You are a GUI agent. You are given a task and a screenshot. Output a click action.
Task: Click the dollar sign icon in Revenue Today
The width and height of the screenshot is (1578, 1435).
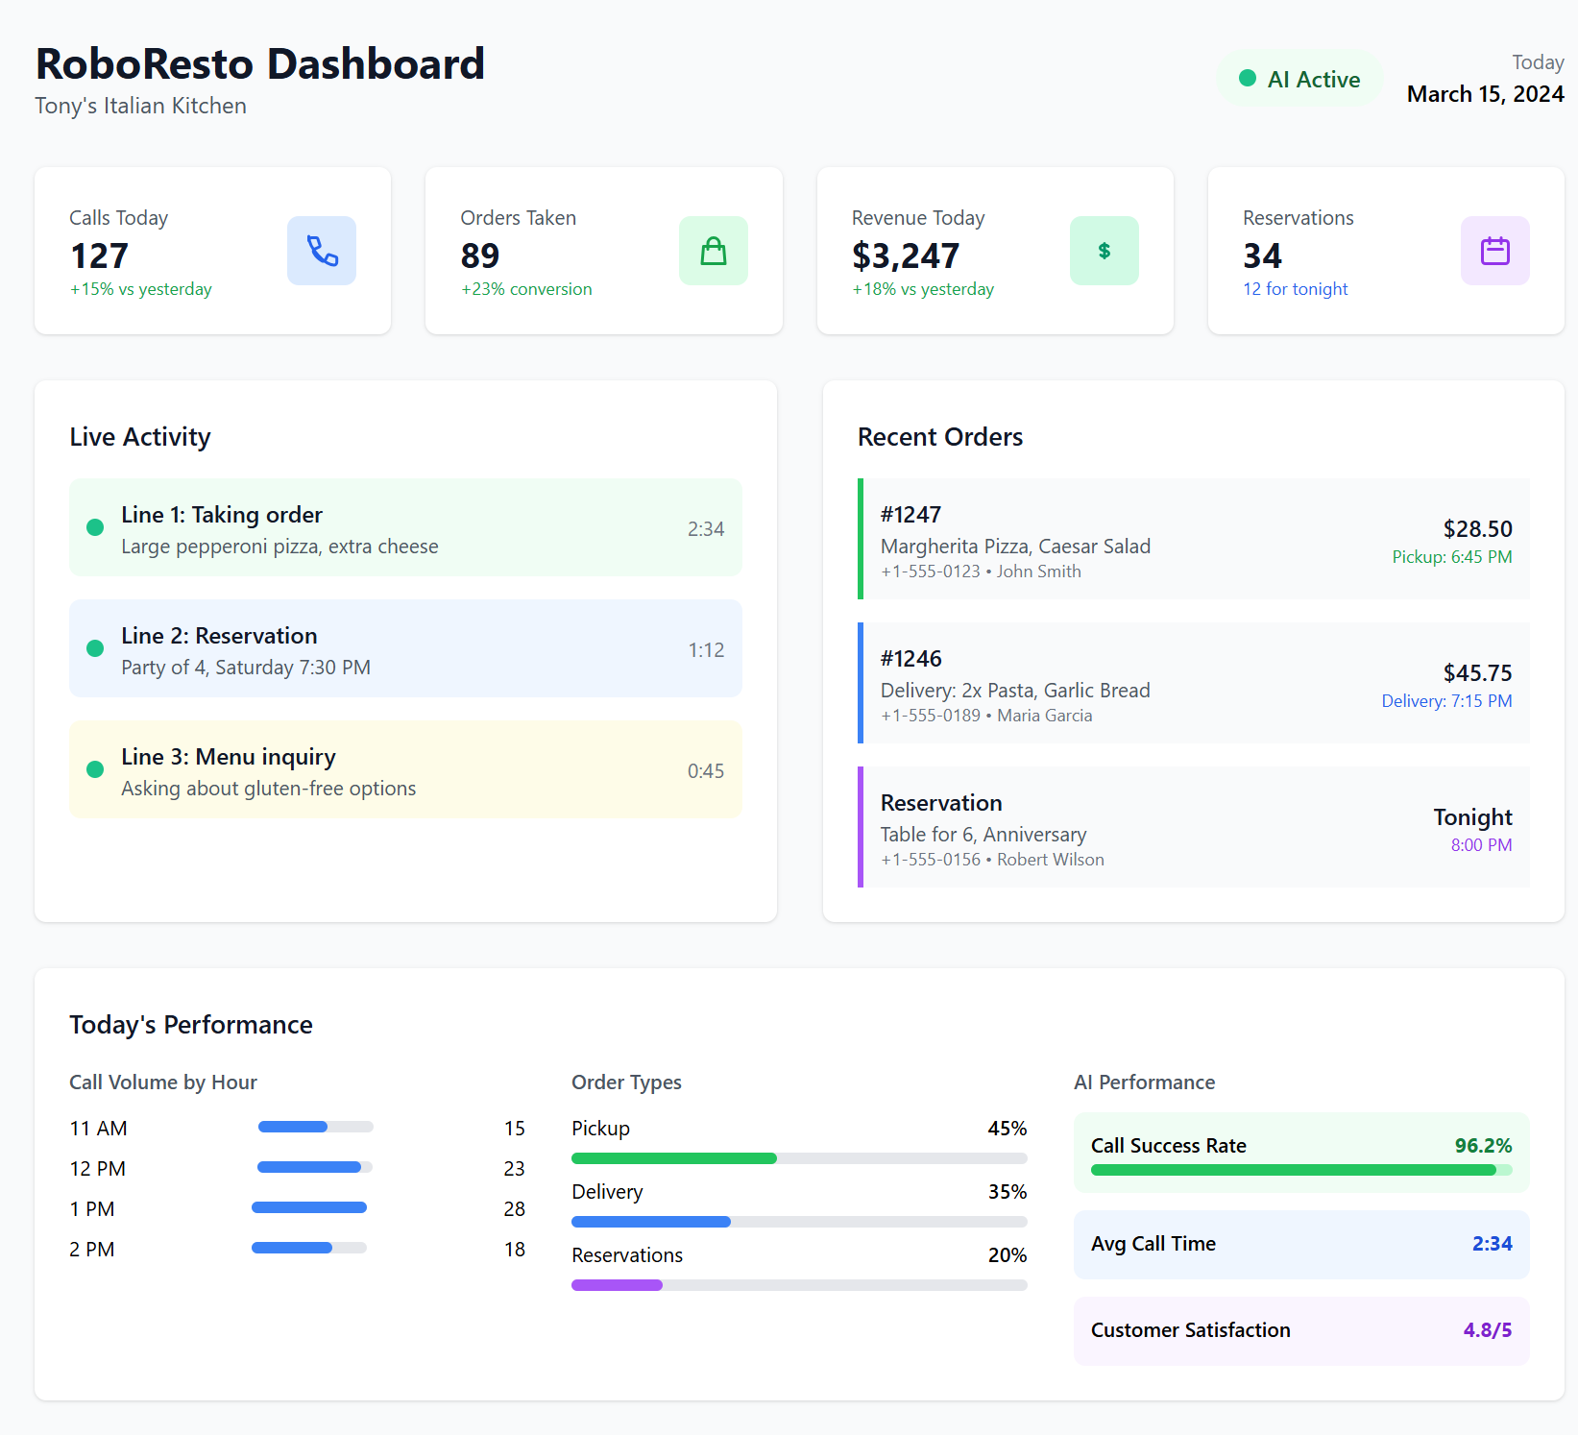point(1104,251)
